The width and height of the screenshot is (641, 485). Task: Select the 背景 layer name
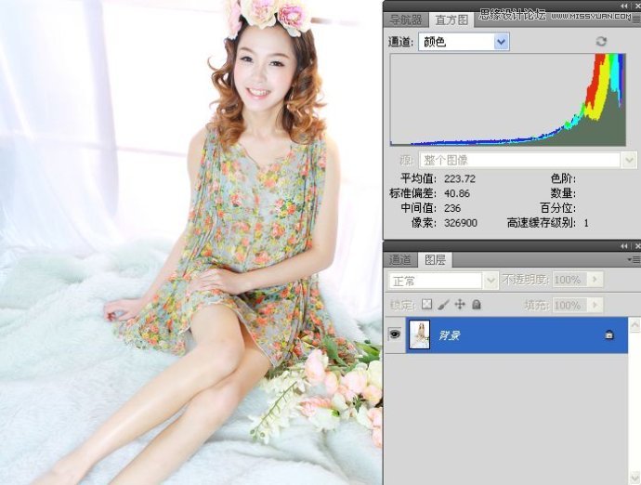click(x=450, y=335)
